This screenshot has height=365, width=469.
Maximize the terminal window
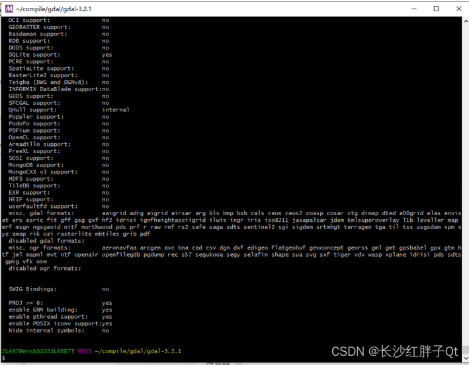[437, 9]
